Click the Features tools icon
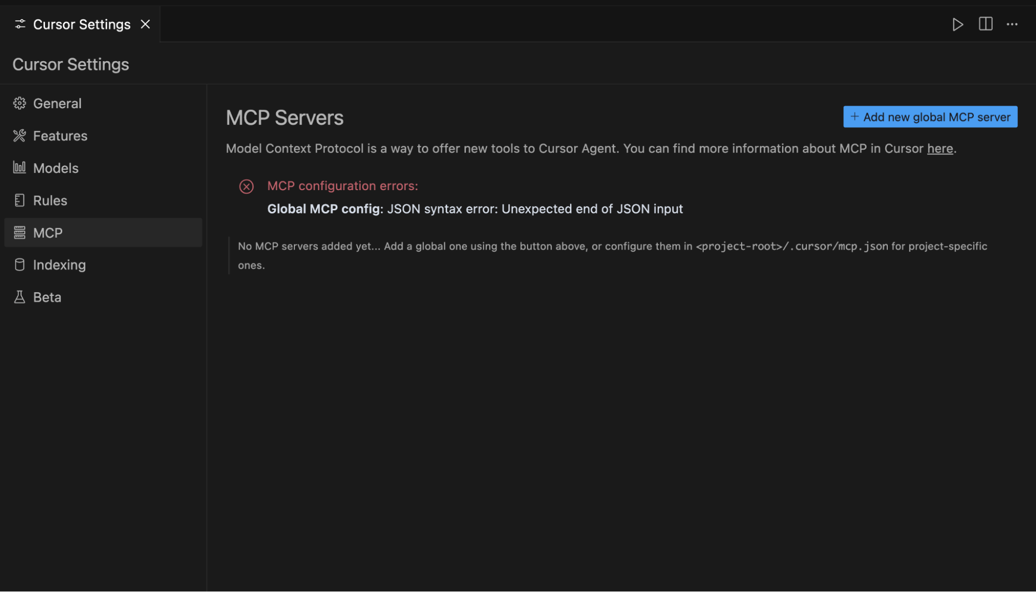The height and width of the screenshot is (592, 1036). (x=19, y=135)
